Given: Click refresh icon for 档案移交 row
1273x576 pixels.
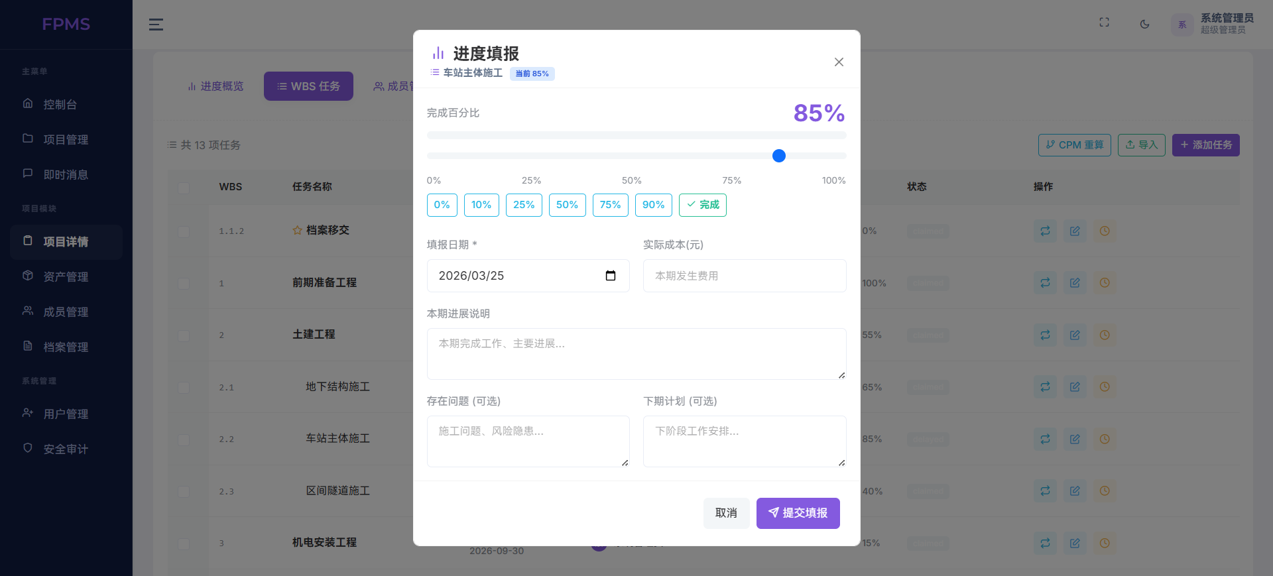Looking at the screenshot, I should [x=1045, y=231].
